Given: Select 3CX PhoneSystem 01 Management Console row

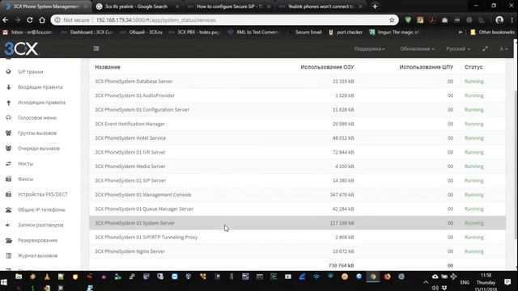Looking at the screenshot, I should [x=297, y=195].
